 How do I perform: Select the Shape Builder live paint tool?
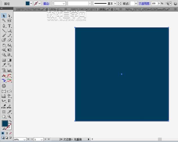[x=4, y=55]
